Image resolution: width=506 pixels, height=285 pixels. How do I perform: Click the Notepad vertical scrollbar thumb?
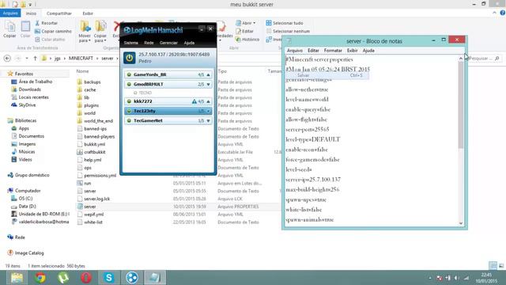click(460, 104)
